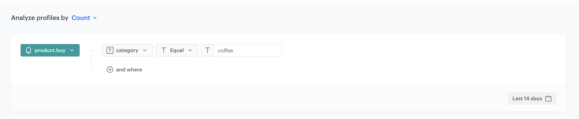Click the chevron arrow in Equal selector

(190, 50)
